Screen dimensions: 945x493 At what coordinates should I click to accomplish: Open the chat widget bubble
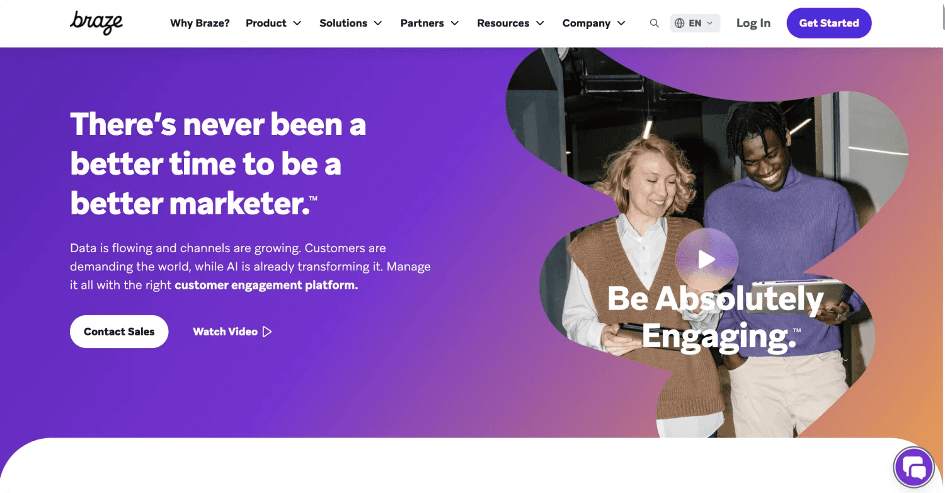913,467
